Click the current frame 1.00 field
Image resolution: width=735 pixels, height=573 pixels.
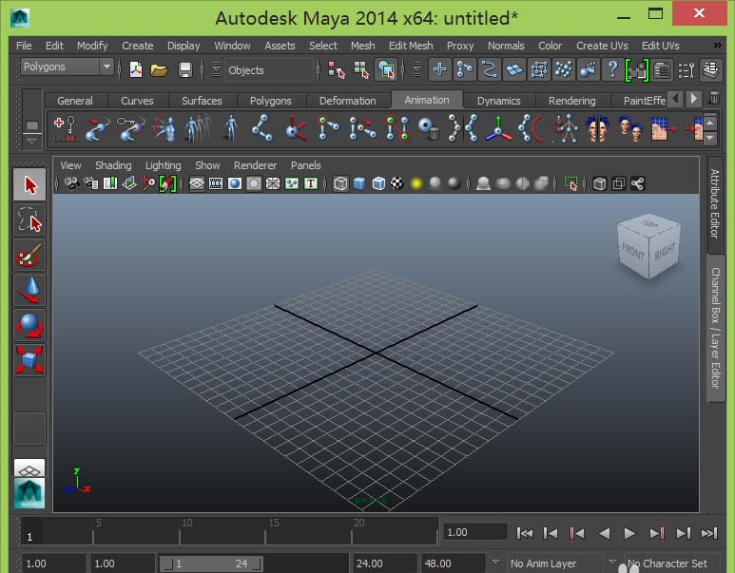click(x=474, y=532)
